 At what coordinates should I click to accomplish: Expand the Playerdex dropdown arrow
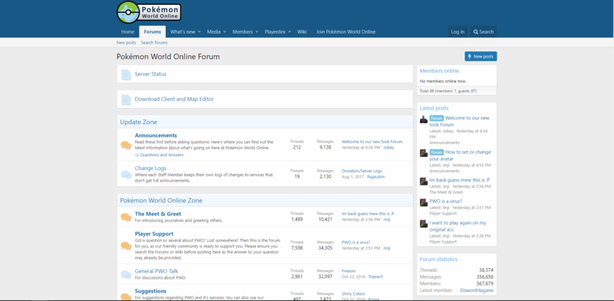pos(289,32)
